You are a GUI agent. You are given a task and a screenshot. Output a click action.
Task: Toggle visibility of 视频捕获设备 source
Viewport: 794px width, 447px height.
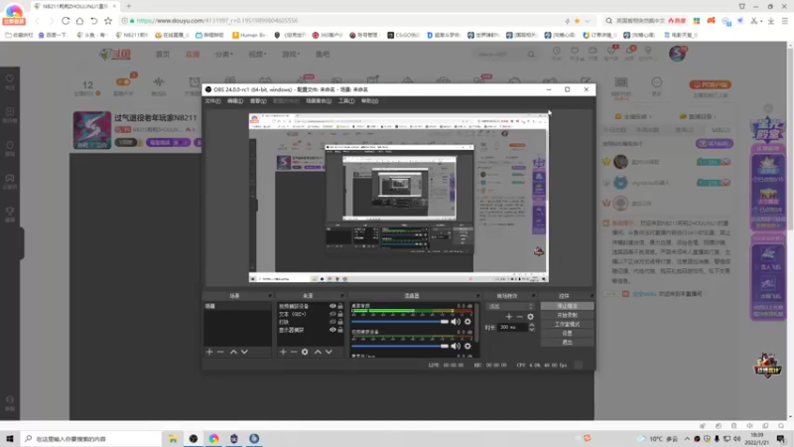click(x=332, y=306)
